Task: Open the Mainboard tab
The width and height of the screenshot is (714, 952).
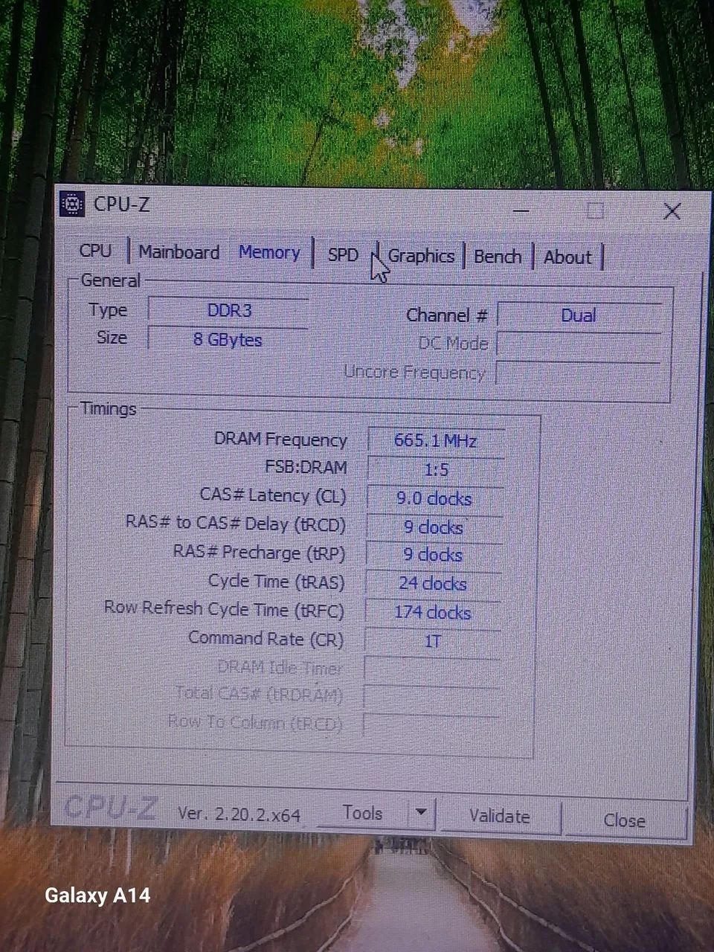Action: pos(179,252)
